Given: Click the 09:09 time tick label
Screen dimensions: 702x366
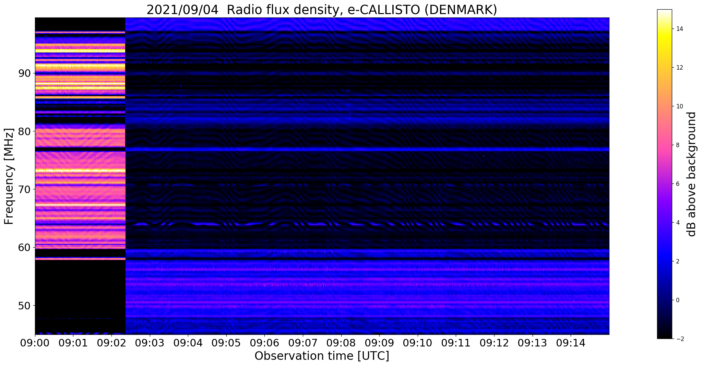Looking at the screenshot, I should pos(379,343).
